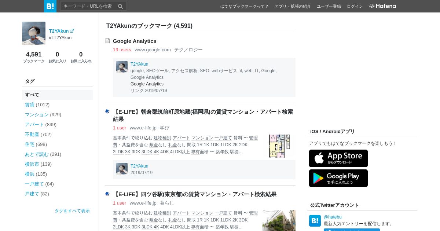Filter by the 横浜 (135) tag
This screenshot has height=231, width=440.
30,174
